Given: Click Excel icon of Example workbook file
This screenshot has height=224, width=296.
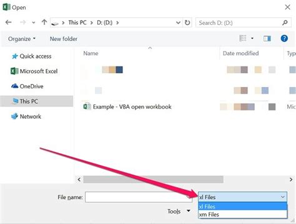Looking at the screenshot, I should click(x=87, y=106).
